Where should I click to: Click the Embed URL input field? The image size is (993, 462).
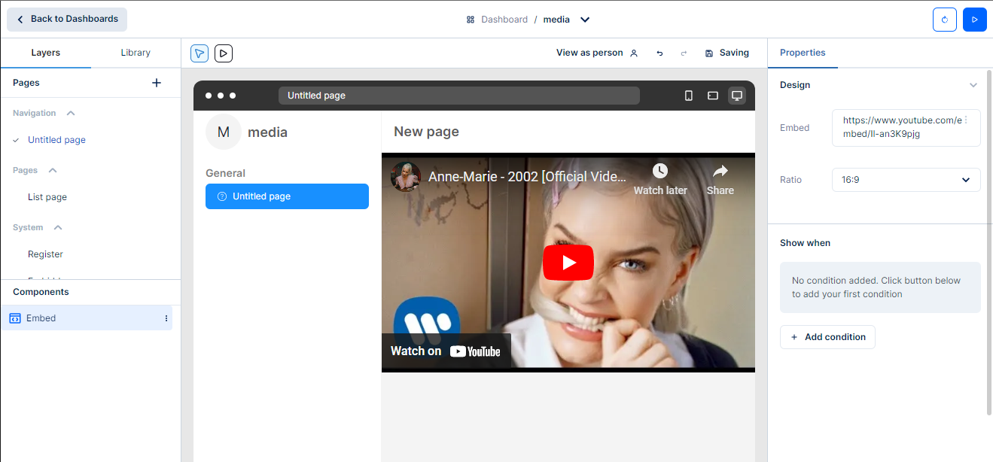pyautogui.click(x=901, y=127)
